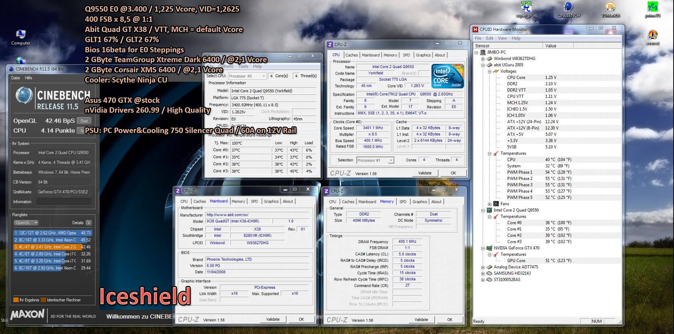Screen dimensions: 674x334
Task: Click the orange Ihr Ergebnis legend swatch
Action: (x=16, y=300)
